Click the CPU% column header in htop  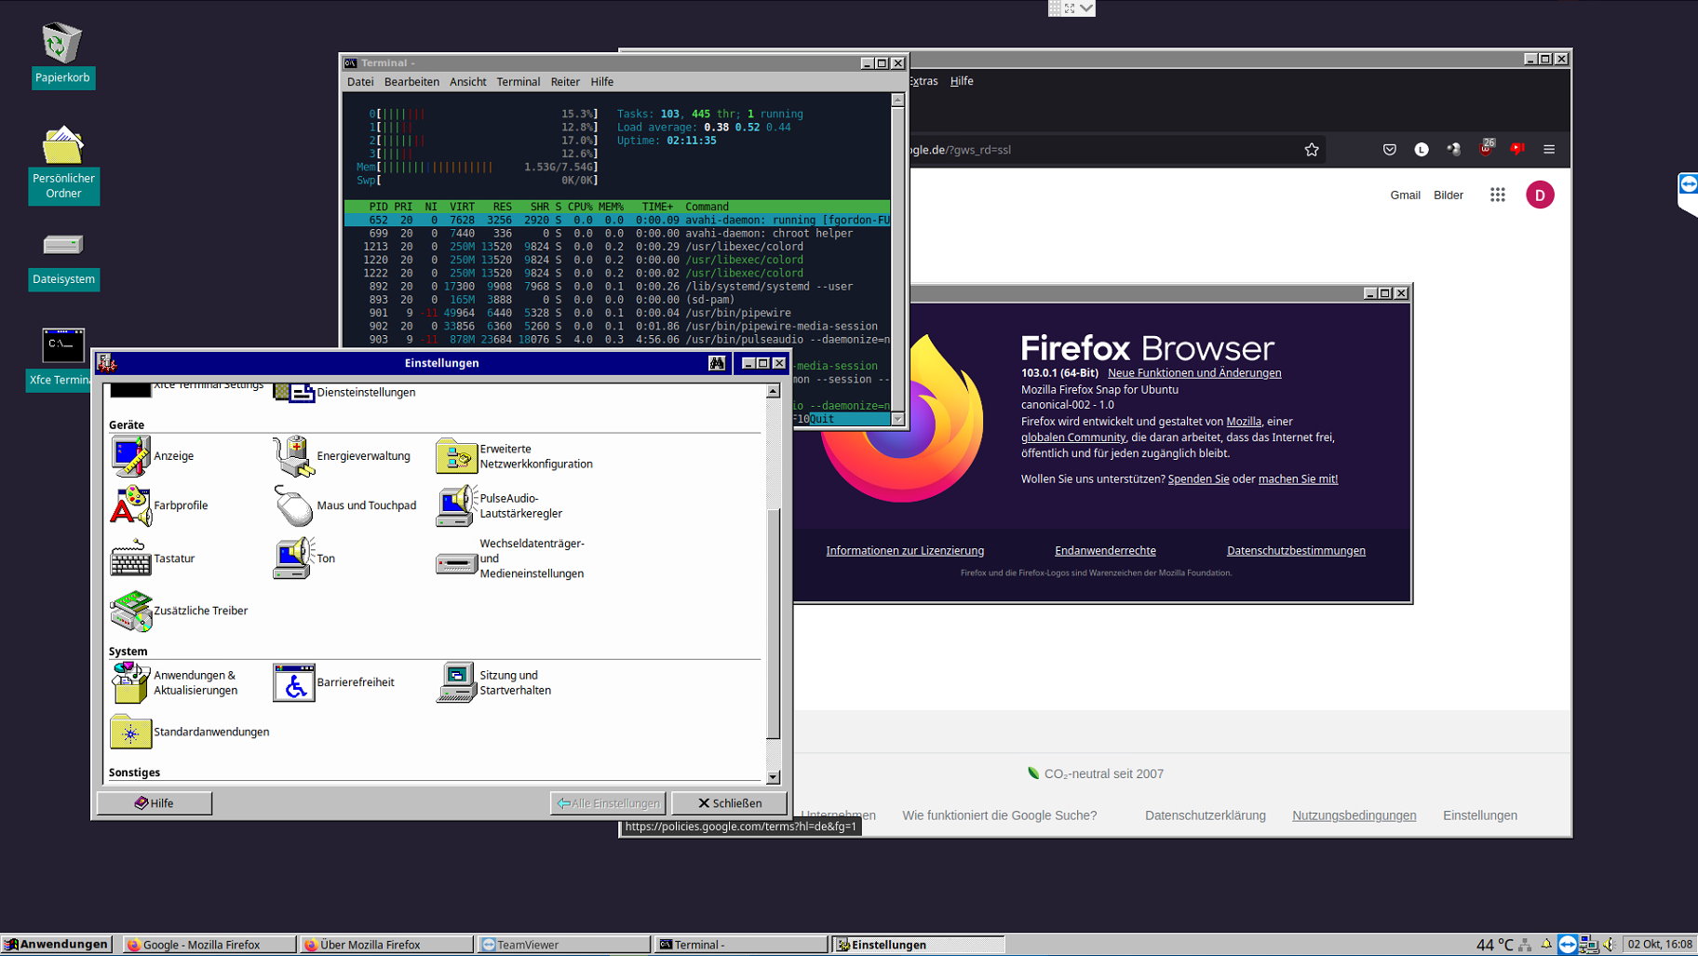pyautogui.click(x=580, y=207)
